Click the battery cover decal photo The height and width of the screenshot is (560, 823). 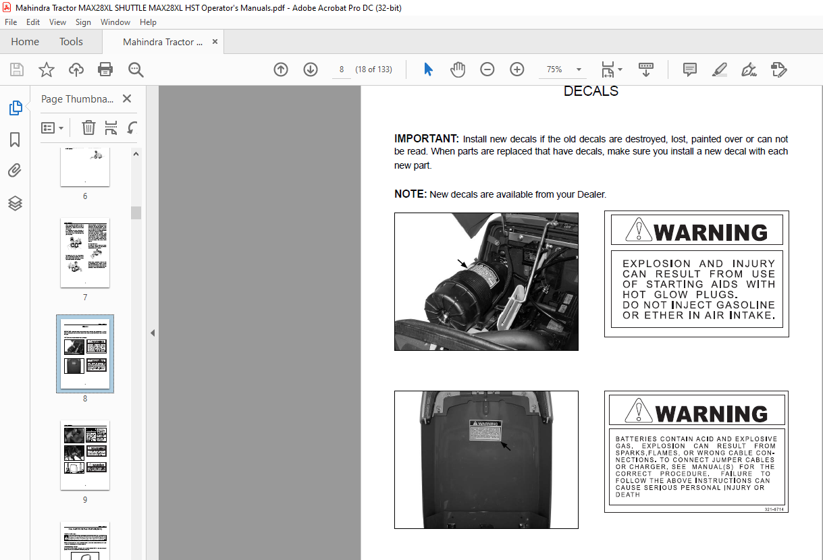coord(486,459)
